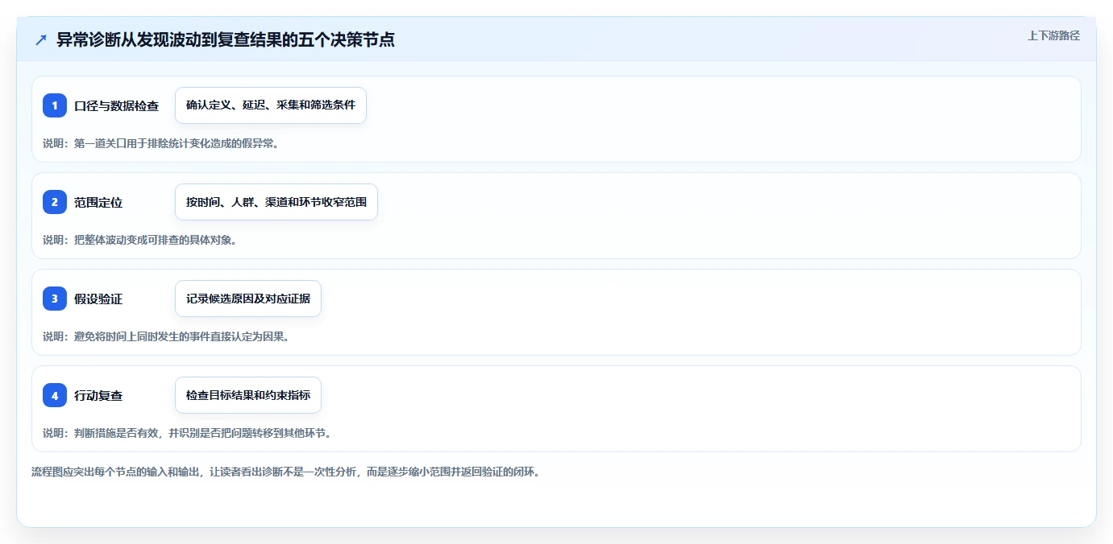Click step number 3 badge
Screen dimensions: 1113x544
[x=55, y=299]
